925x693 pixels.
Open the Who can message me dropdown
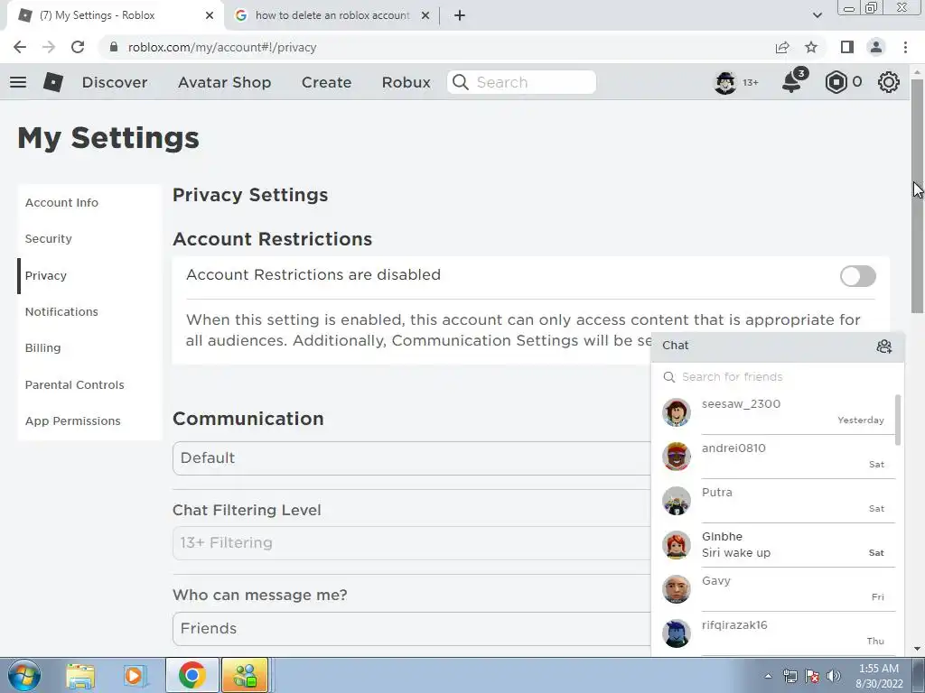coord(412,628)
